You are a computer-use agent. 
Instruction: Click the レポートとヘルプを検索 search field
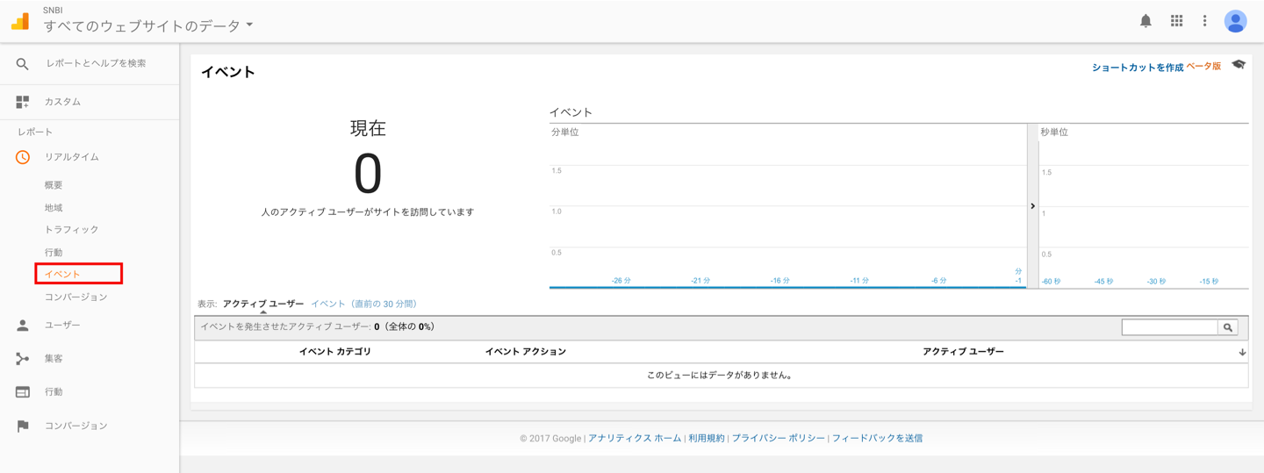pos(97,63)
